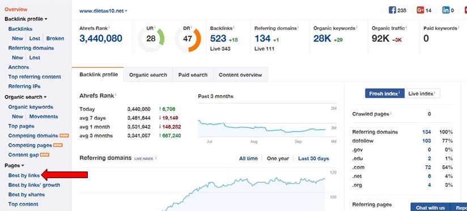Select One year chart range
Viewport: 467px width, 211px height.
278,159
